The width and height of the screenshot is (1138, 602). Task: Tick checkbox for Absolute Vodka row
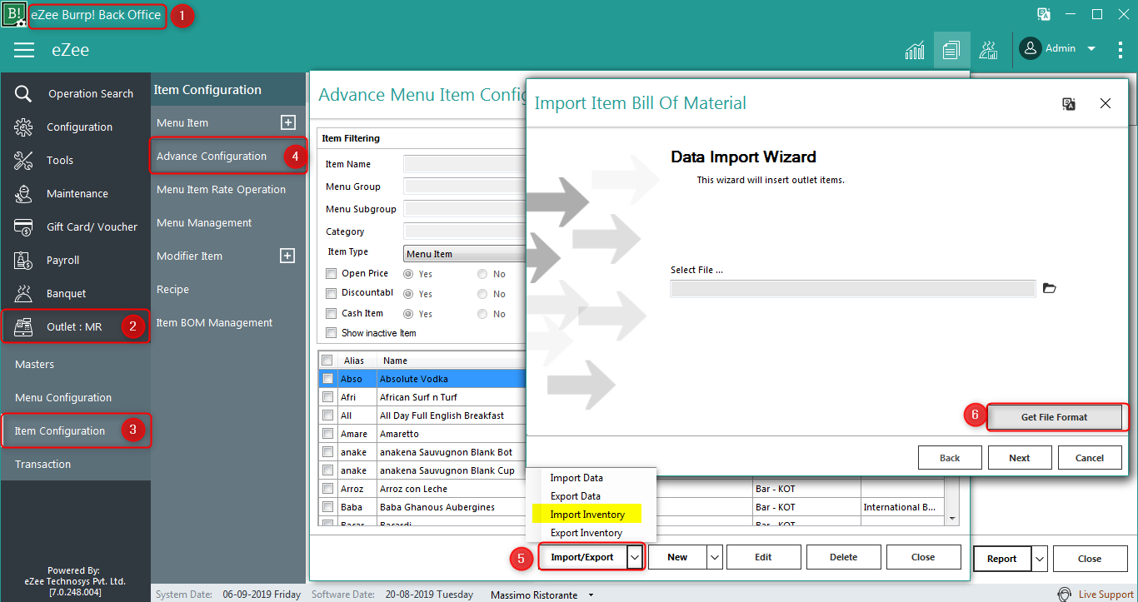[327, 379]
